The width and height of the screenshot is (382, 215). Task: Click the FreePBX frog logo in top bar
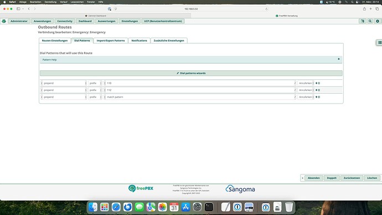click(4, 21)
